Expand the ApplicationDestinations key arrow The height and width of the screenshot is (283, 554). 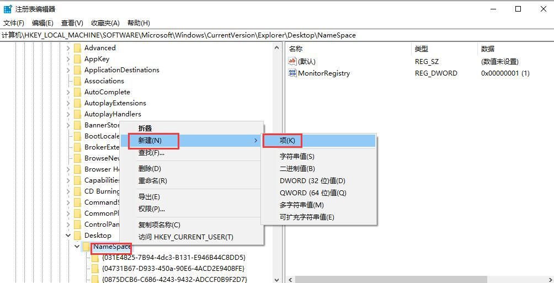68,70
